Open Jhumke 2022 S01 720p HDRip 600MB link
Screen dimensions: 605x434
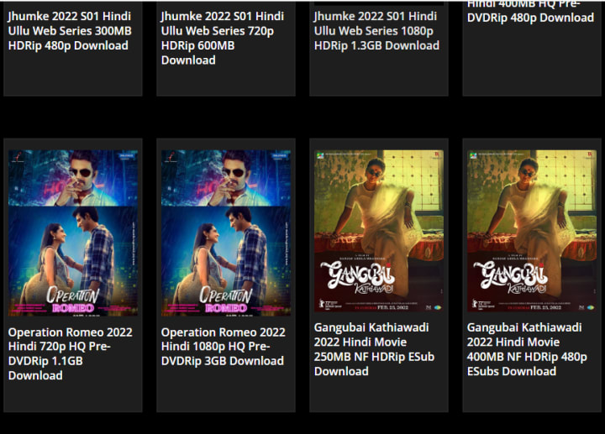(x=222, y=38)
